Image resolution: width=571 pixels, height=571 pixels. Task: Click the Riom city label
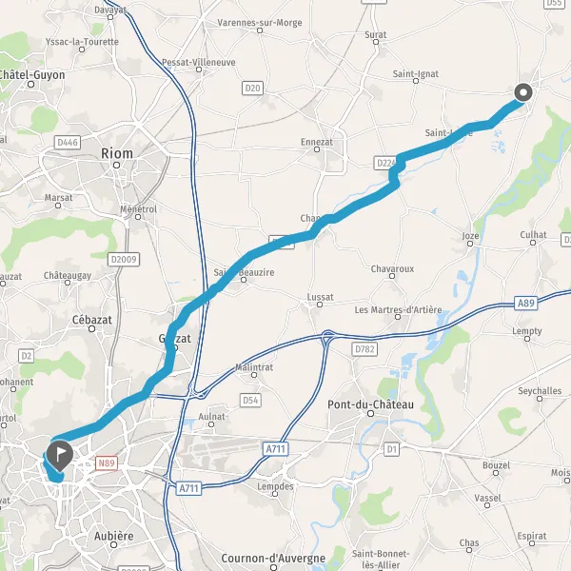coord(117,153)
